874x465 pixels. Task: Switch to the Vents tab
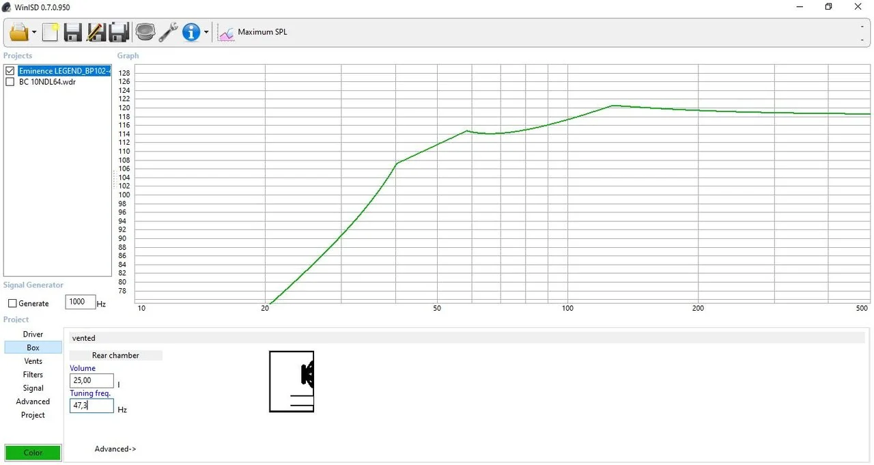pyautogui.click(x=33, y=361)
